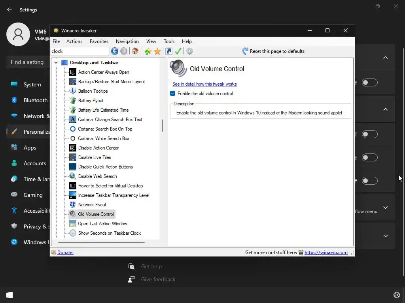This screenshot has width=405, height=303.
Task: Open System in Settings sidebar
Action: (x=32, y=84)
